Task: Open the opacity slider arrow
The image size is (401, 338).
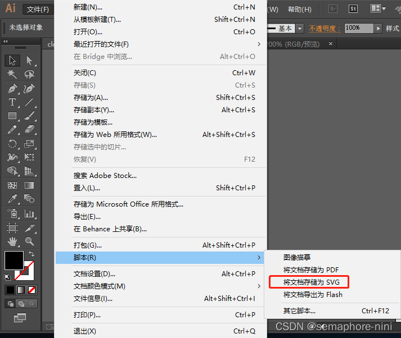Action: tap(378, 28)
